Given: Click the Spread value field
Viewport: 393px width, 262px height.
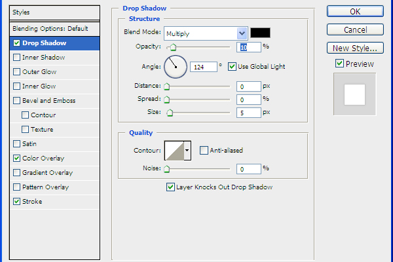Looking at the screenshot, I should [249, 100].
